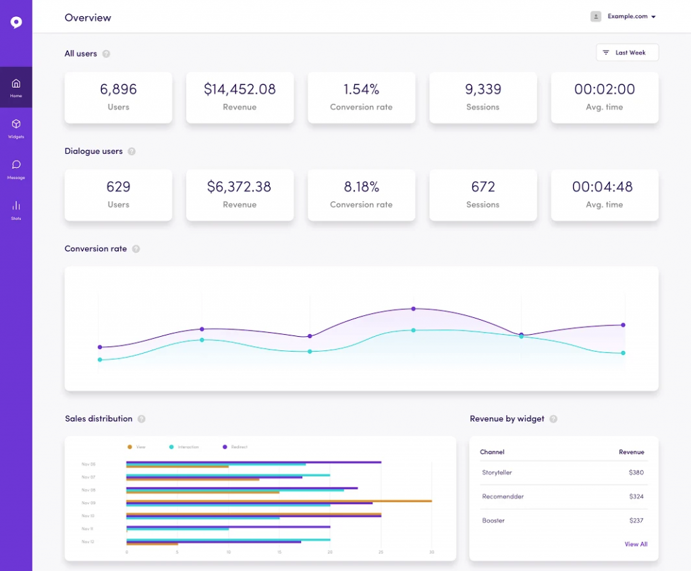Click help icon beside Sales distribution

pyautogui.click(x=142, y=419)
